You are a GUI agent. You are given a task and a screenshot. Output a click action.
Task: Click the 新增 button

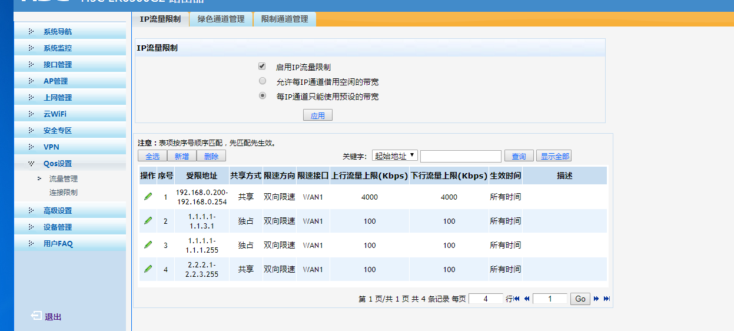(182, 156)
